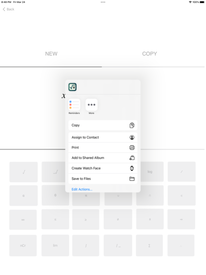Insert the theta symbol
This screenshot has height=275, width=206.
click(x=55, y=195)
